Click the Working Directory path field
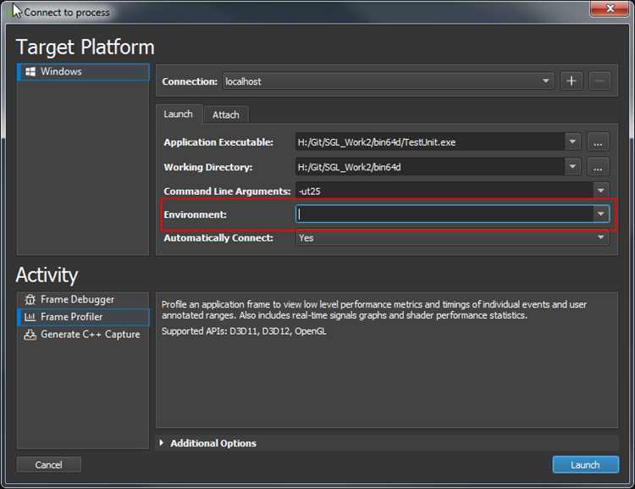Screen dimensions: 635x489 point(430,167)
